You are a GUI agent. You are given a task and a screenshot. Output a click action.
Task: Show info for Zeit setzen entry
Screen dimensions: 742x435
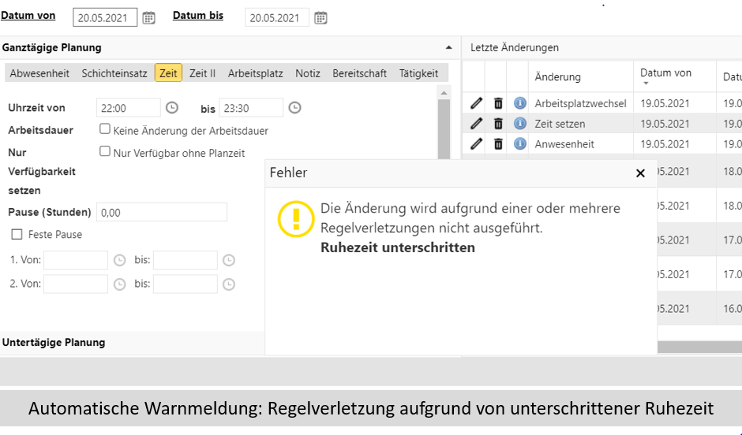[x=519, y=123]
